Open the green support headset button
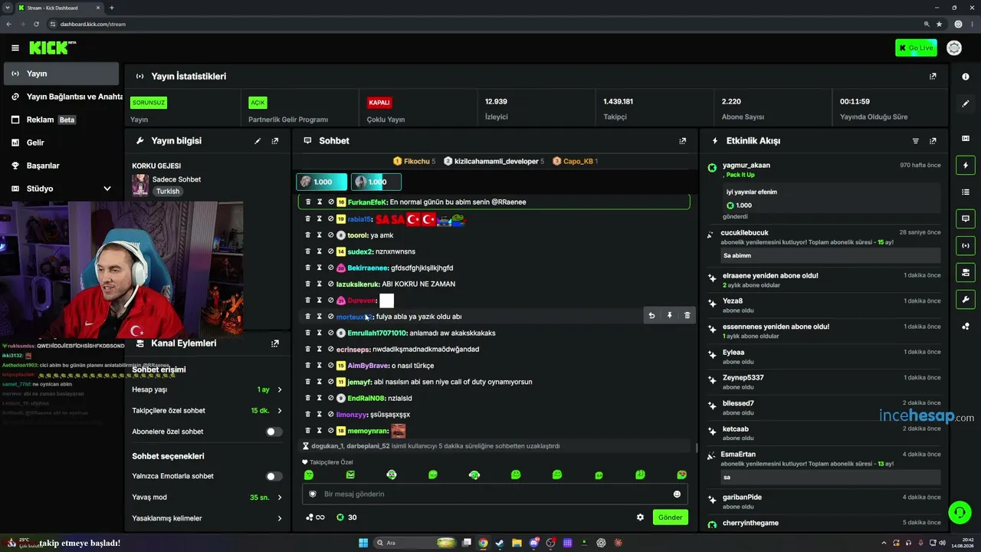981x552 pixels. tap(959, 512)
